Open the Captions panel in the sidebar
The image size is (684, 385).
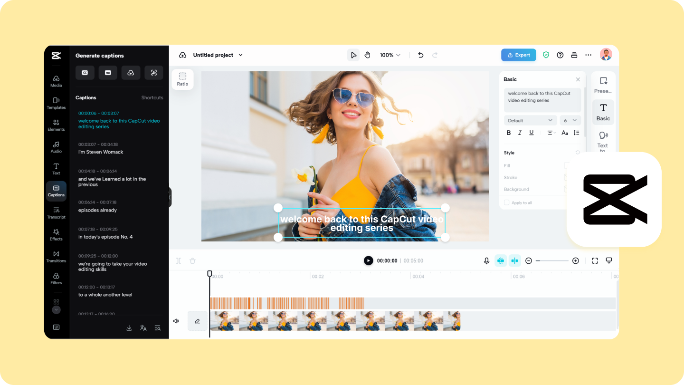[x=56, y=191]
